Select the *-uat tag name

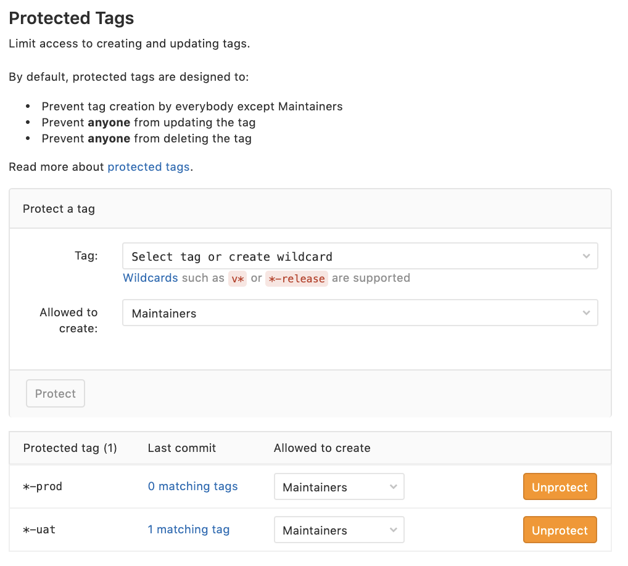click(39, 530)
